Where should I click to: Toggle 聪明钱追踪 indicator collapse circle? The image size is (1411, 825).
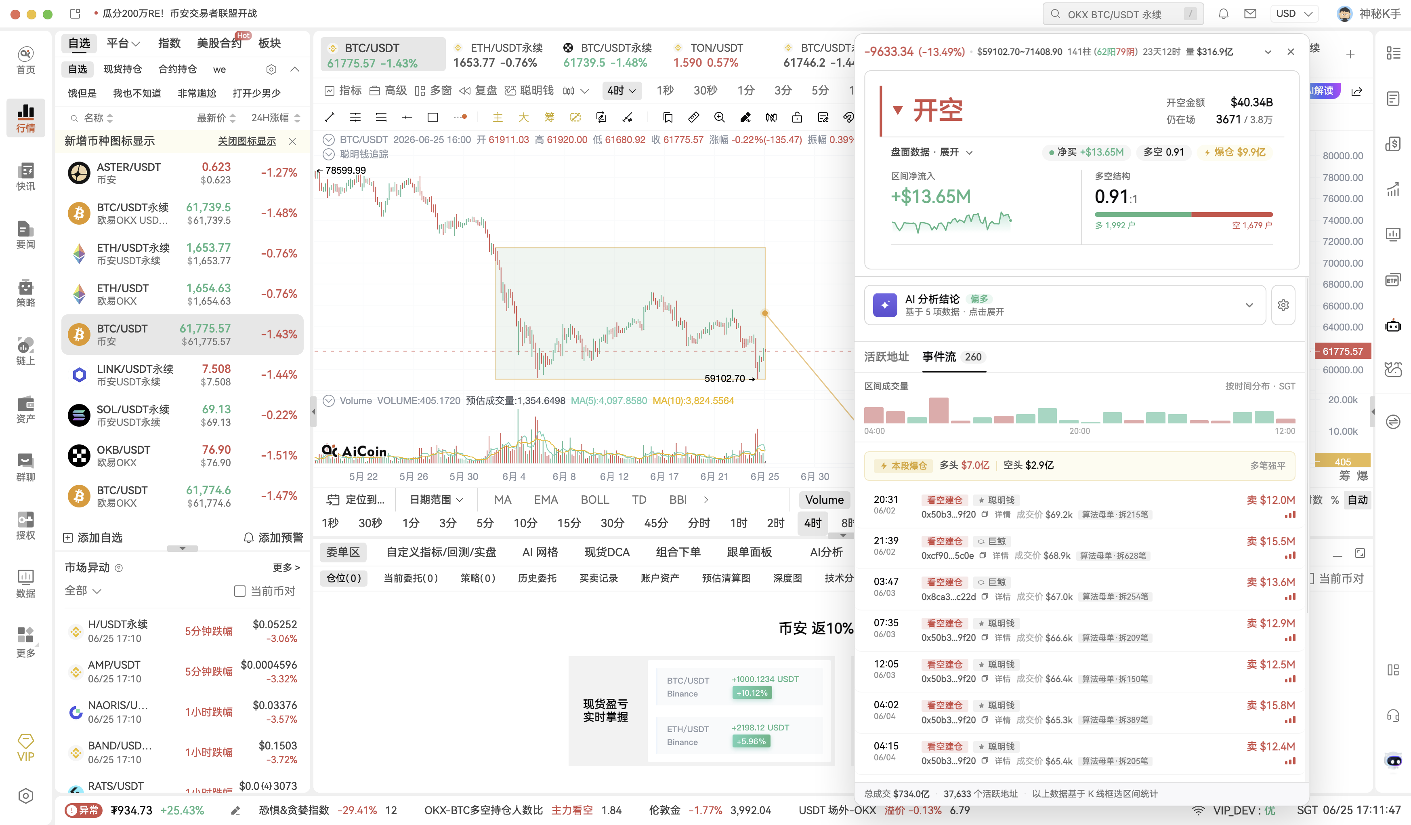[x=329, y=154]
